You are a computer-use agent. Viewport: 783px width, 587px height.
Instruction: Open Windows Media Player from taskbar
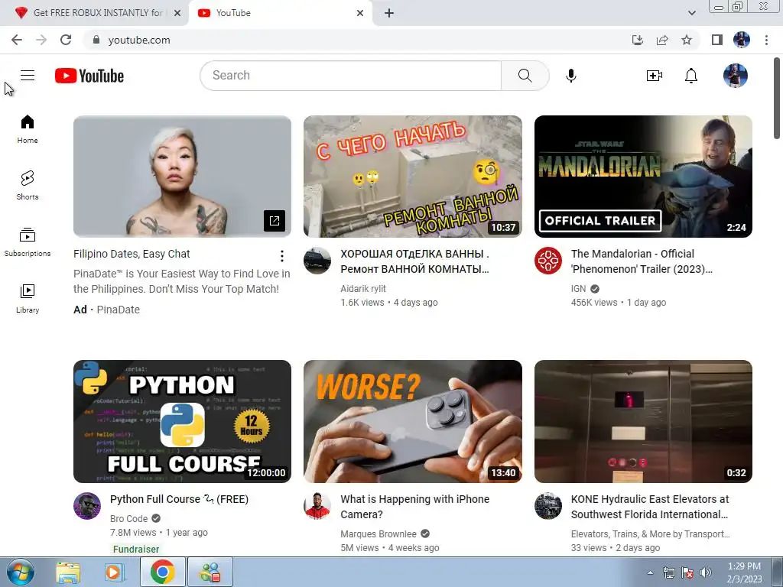114,572
